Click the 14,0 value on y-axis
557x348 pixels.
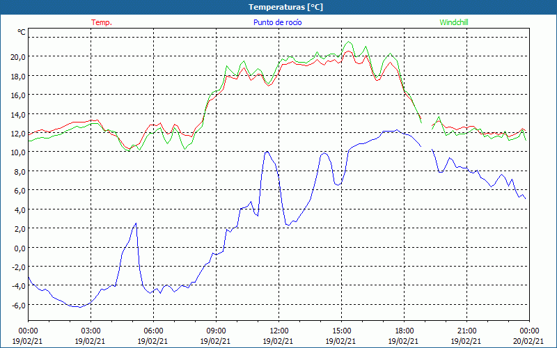coord(19,114)
